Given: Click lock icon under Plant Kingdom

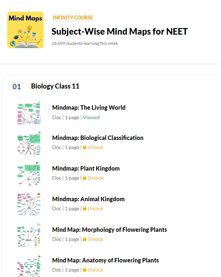Looking at the screenshot, I should point(84,178).
